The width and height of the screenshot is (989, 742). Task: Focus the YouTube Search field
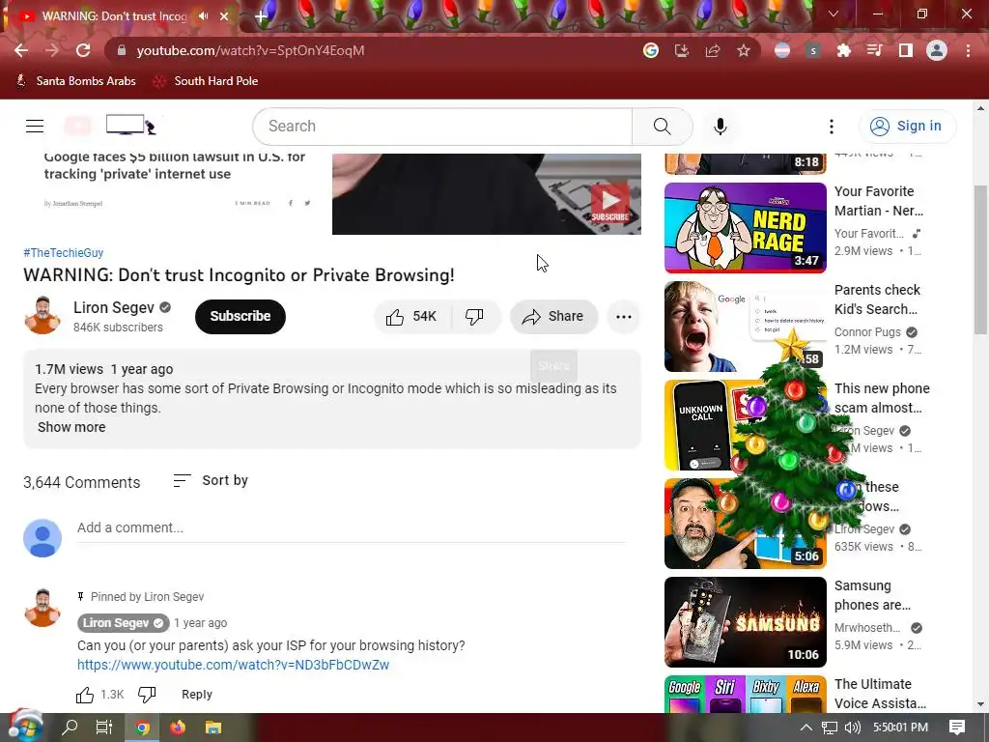pyautogui.click(x=442, y=127)
